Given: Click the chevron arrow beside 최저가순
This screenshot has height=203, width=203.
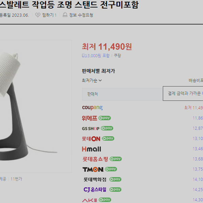Looking at the screenshot, I should click(x=100, y=80).
